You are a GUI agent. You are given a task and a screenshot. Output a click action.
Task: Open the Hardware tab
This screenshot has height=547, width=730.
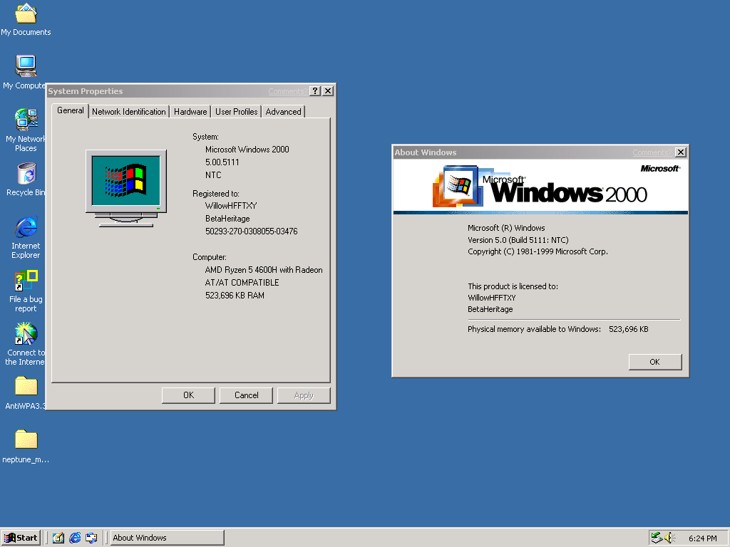click(x=190, y=112)
